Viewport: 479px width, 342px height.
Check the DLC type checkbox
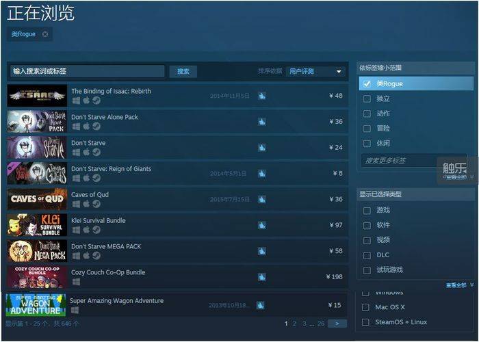click(x=367, y=255)
